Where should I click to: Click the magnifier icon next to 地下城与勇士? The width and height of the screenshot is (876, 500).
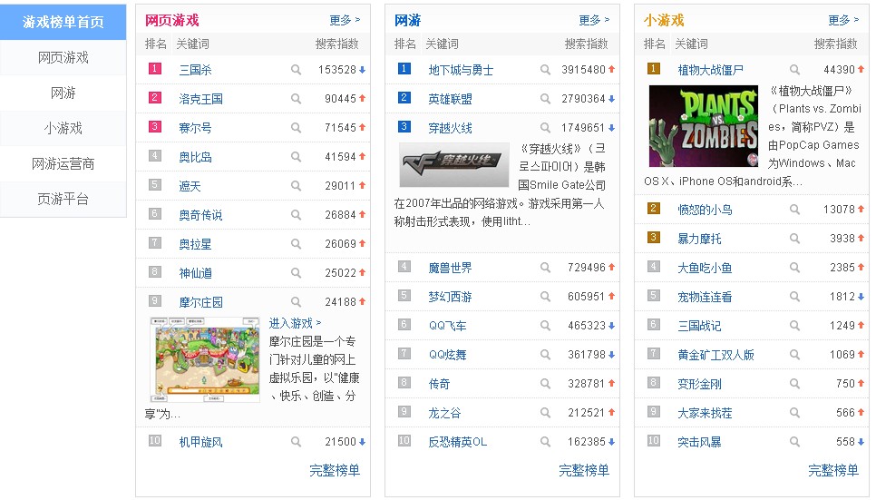[545, 70]
